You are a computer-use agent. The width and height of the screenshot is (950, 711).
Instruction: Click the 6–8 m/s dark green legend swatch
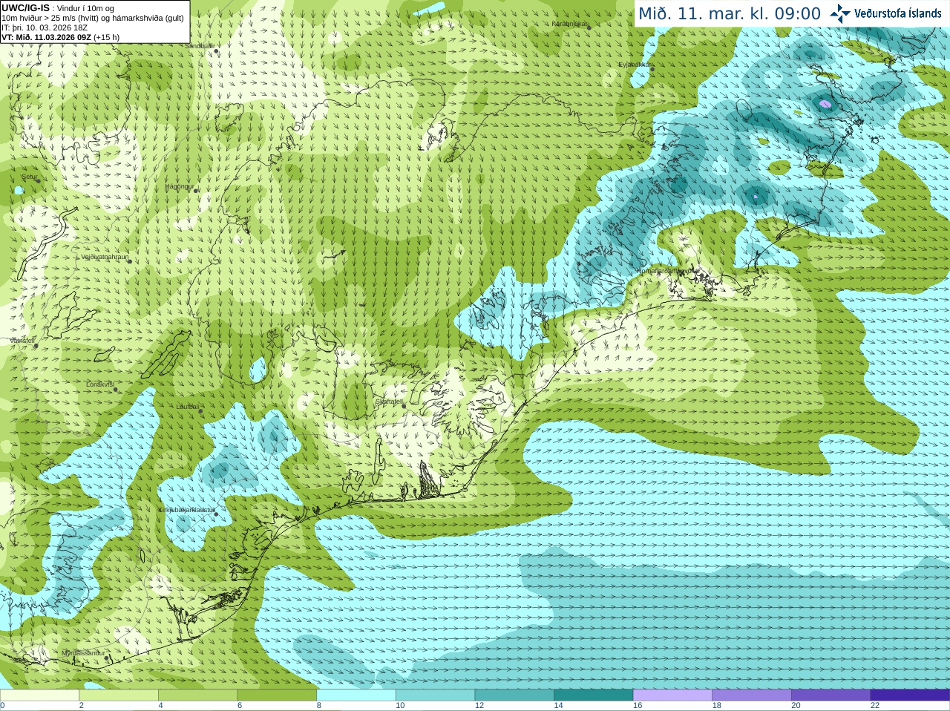click(x=277, y=695)
